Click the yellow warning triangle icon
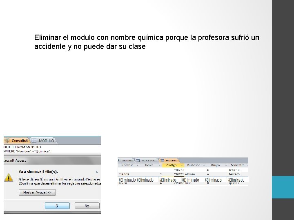Viewport: 294px width, 220px height. [9, 177]
